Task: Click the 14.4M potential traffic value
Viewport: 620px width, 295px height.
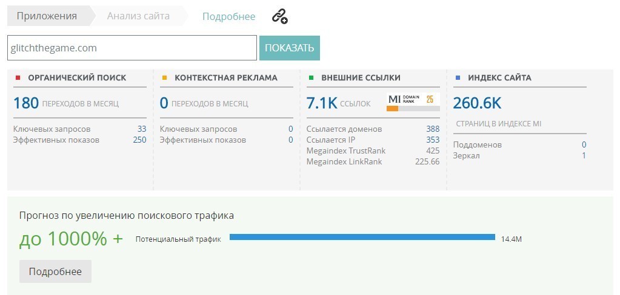Action: pos(512,239)
